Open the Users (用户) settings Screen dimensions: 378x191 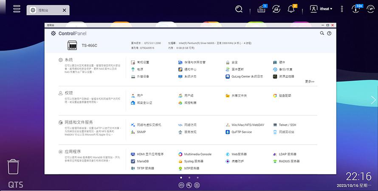click(x=137, y=96)
